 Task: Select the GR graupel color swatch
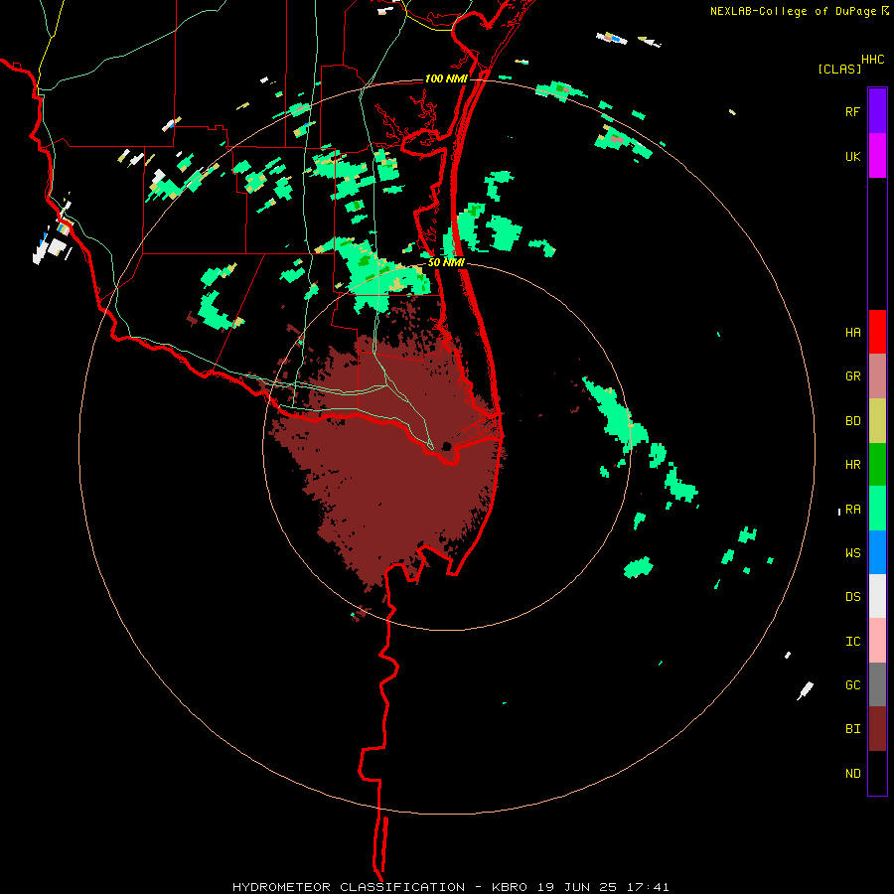877,376
